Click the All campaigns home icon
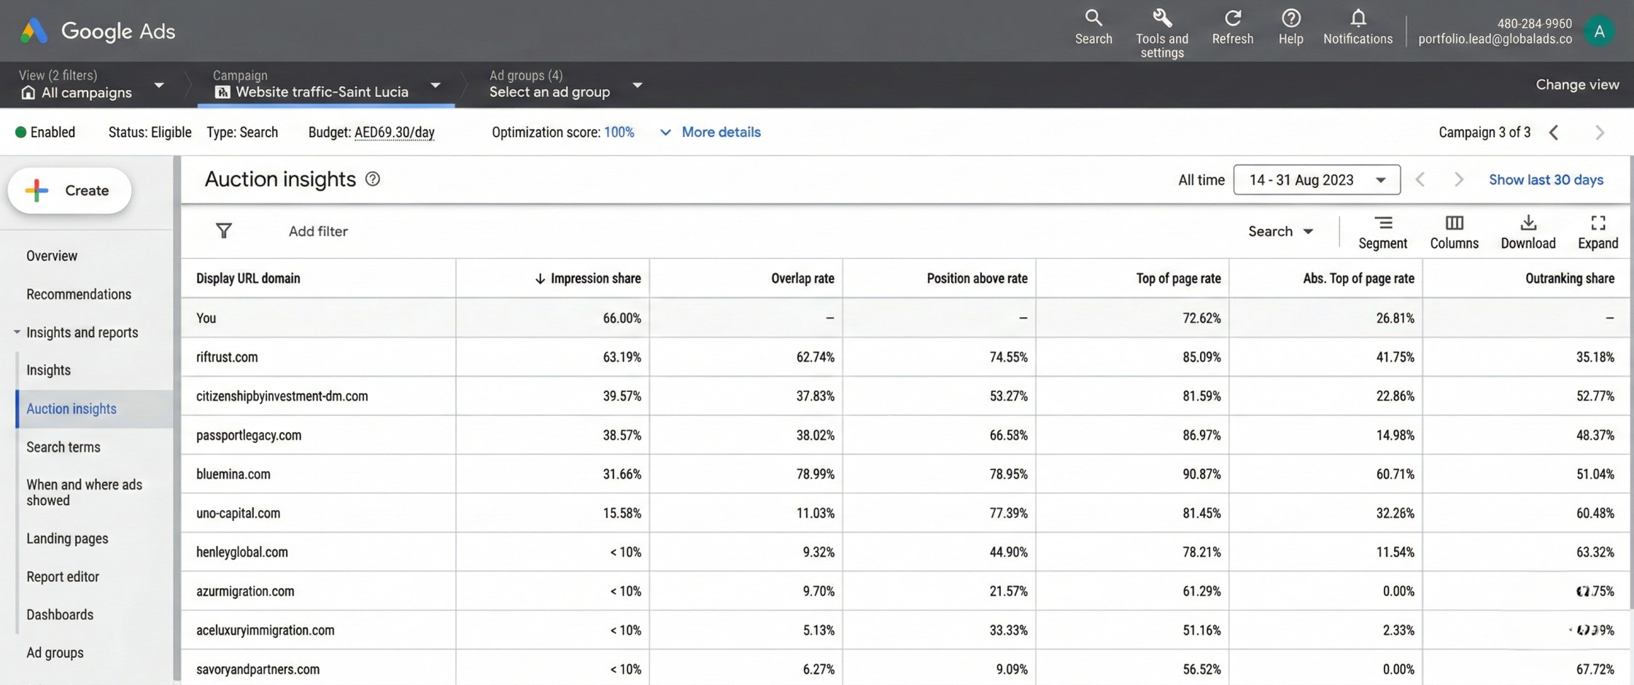Image resolution: width=1634 pixels, height=685 pixels. tap(28, 93)
